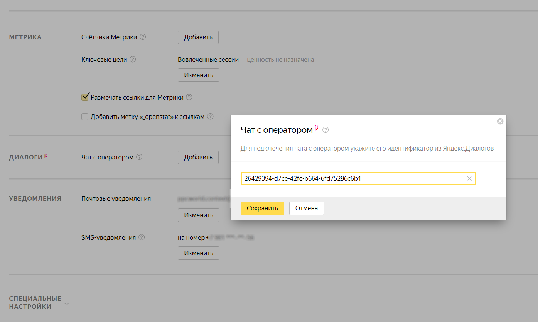
Task: Click help icon beside Ключевые цели
Action: tap(133, 59)
